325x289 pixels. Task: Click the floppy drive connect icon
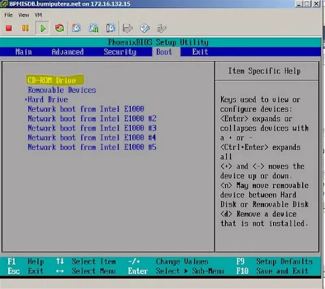pyautogui.click(x=128, y=28)
